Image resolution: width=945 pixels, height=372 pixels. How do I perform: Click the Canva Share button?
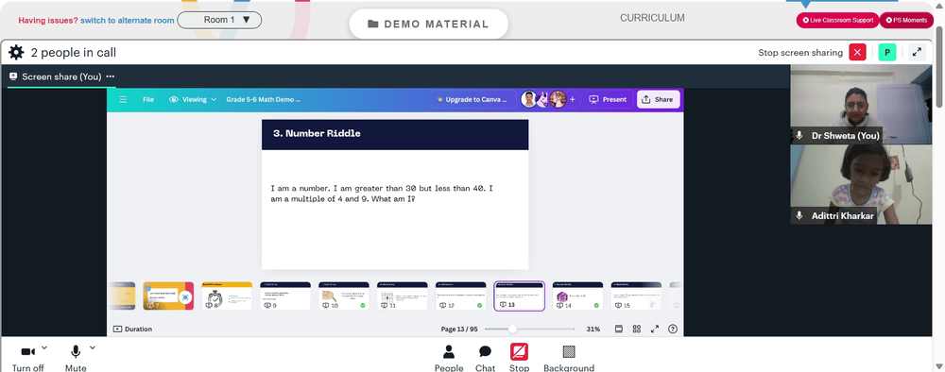point(658,99)
